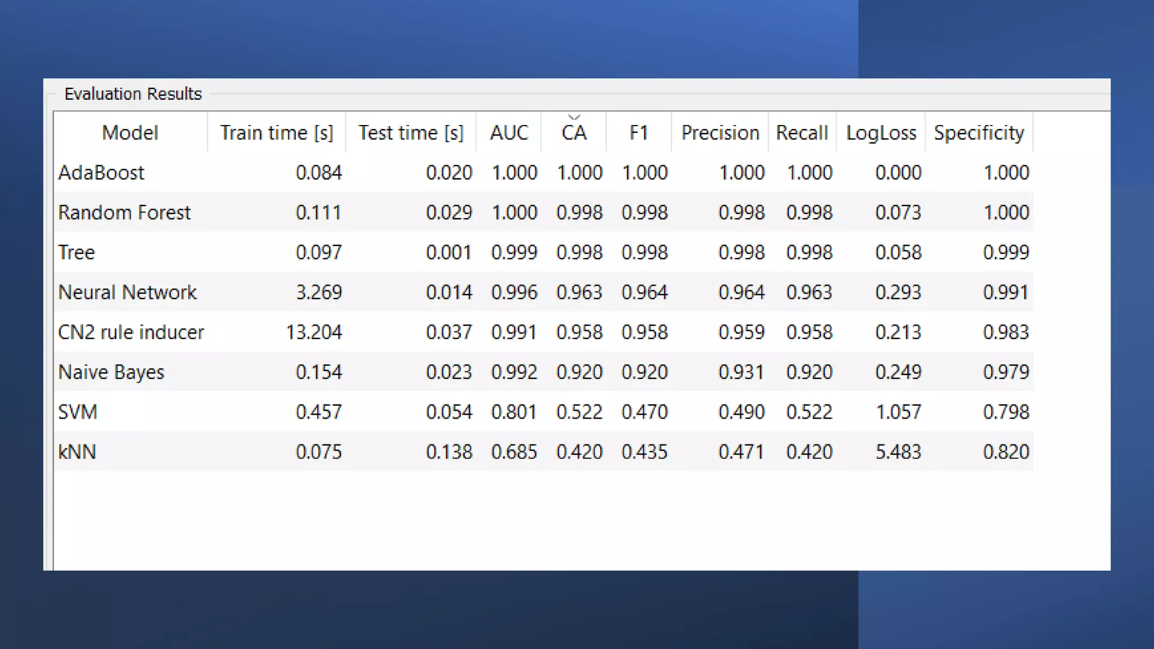Click kNN LogLoss value 5.483
Screen dimensions: 1154x649
point(898,452)
